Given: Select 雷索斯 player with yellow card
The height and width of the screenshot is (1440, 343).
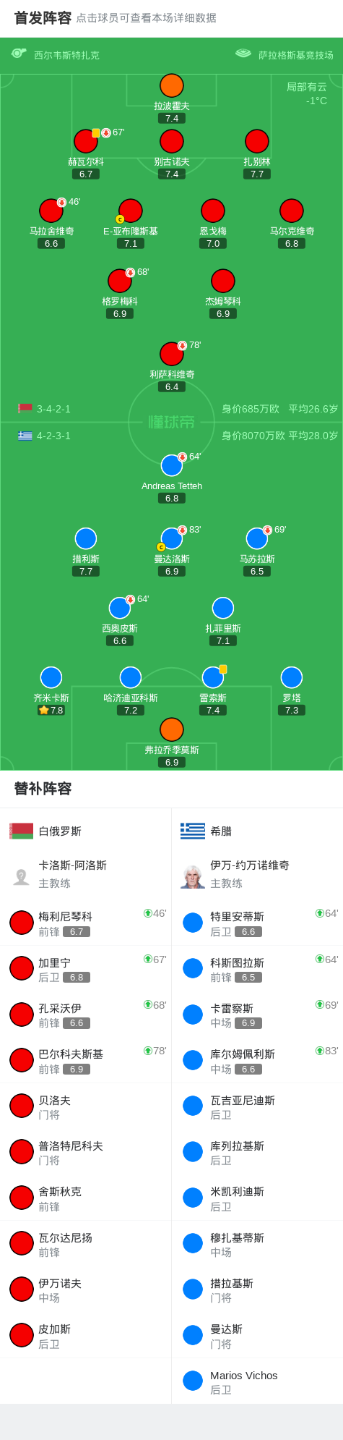Looking at the screenshot, I should pos(213,677).
